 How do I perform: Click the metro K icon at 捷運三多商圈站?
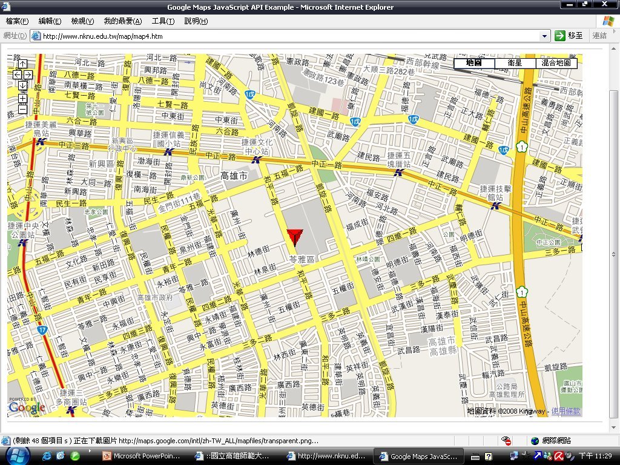tap(71, 410)
